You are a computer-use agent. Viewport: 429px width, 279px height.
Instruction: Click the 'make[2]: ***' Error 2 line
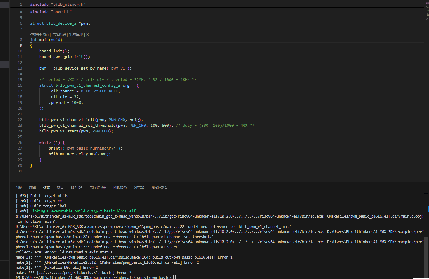(x=107, y=262)
